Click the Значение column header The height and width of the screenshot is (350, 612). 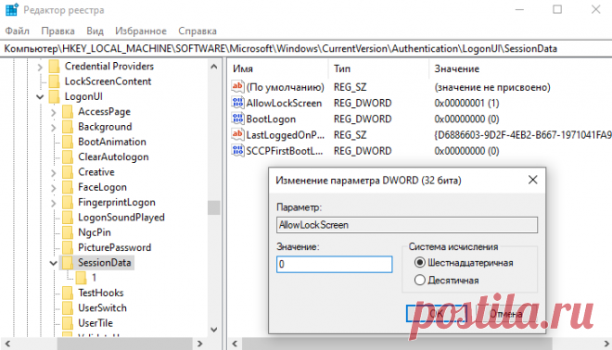[520, 69]
